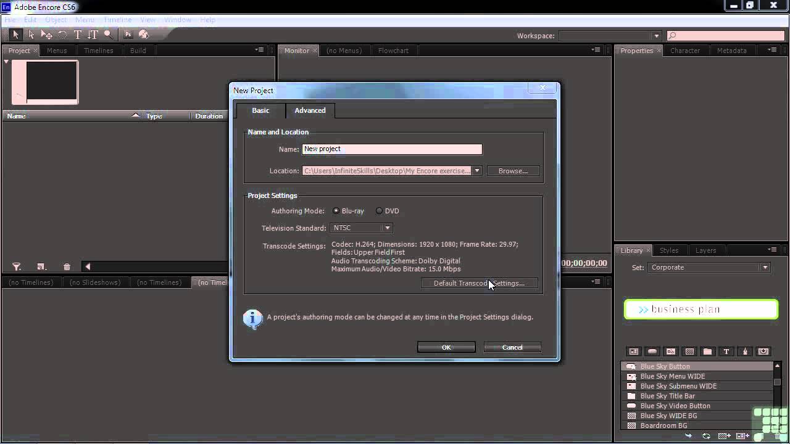Click the Library Replace icon
This screenshot has height=444, width=790.
point(706,436)
